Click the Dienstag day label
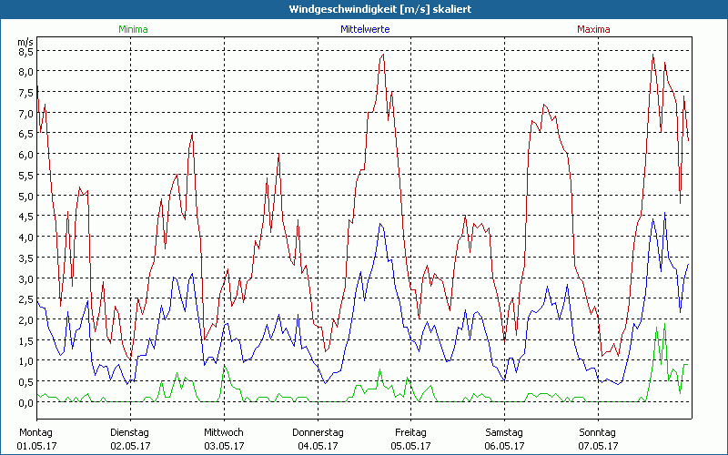 (130, 433)
